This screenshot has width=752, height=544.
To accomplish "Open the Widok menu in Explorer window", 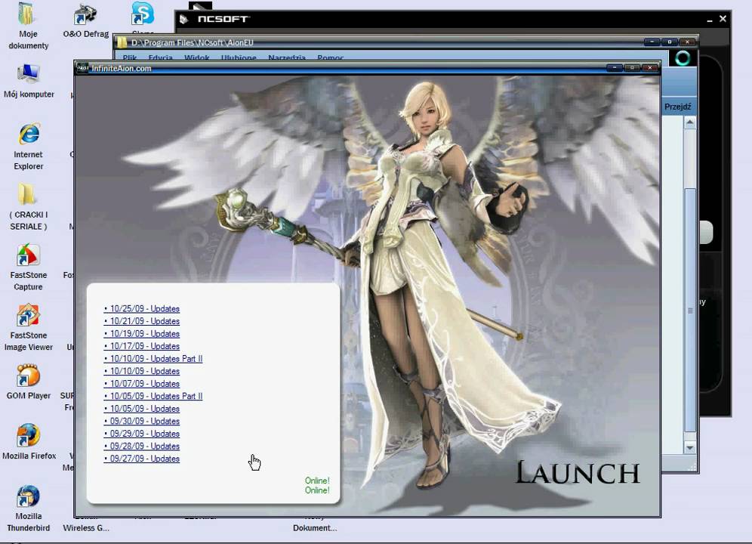I will (196, 57).
